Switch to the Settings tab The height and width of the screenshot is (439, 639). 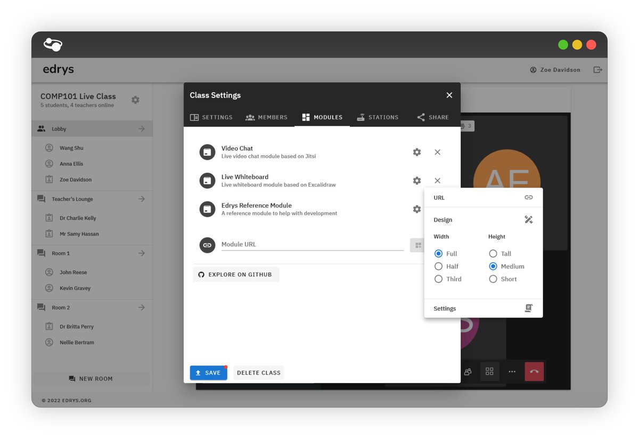(x=211, y=117)
